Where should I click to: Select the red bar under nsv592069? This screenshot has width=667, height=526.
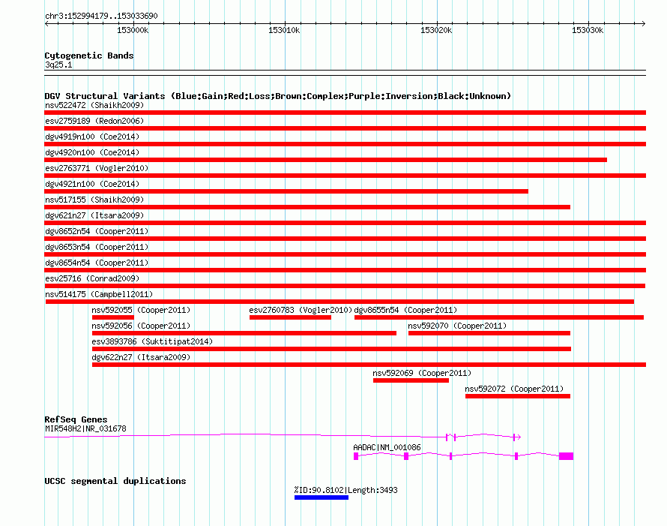click(411, 380)
